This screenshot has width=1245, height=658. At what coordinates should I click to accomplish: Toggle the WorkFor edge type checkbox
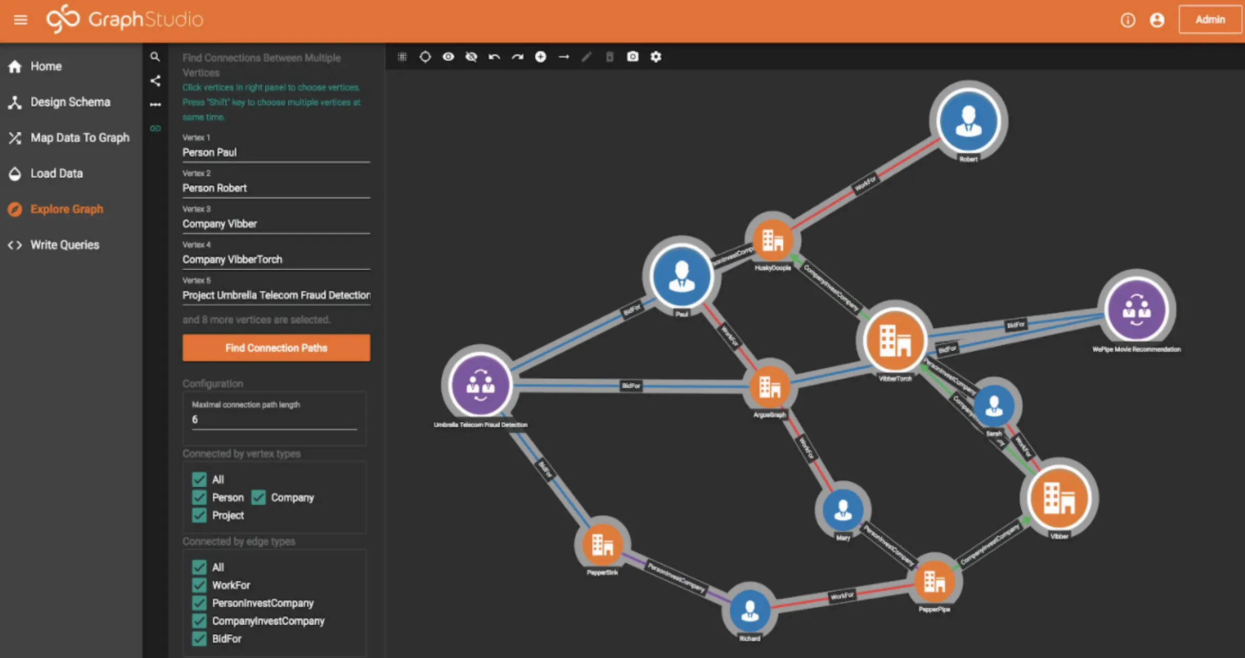tap(199, 585)
